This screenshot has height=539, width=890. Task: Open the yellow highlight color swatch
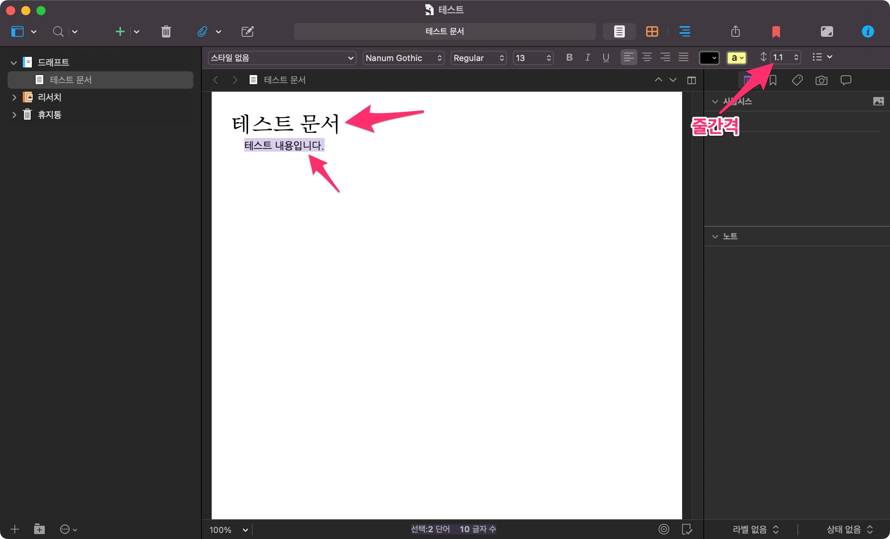pyautogui.click(x=736, y=58)
